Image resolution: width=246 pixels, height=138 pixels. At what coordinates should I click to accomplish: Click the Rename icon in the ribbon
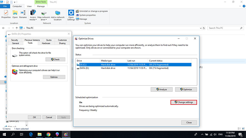(x=23, y=14)
